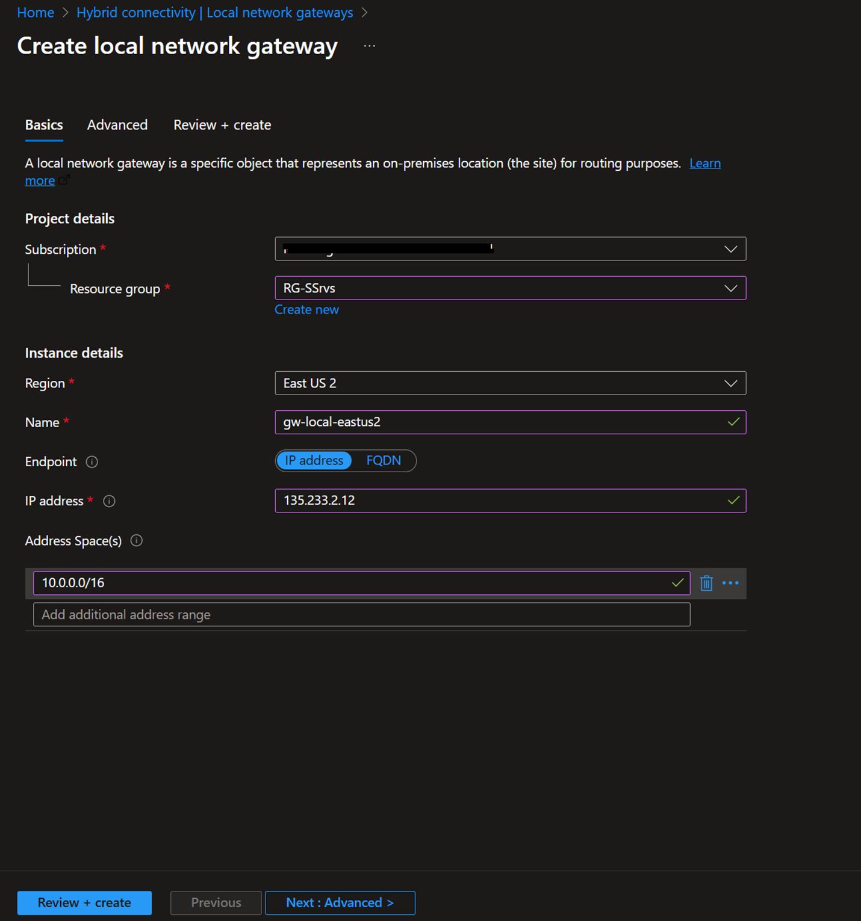Click the Add additional address range field
861x921 pixels.
[x=361, y=615]
